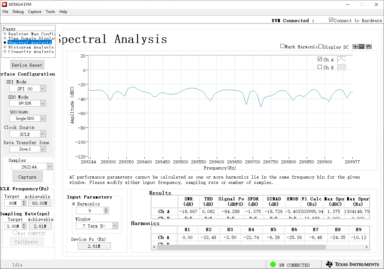Viewport: 384px width, 269px height.
Task: Select Histogram Analysis in the Pages list
Action: 29,47
